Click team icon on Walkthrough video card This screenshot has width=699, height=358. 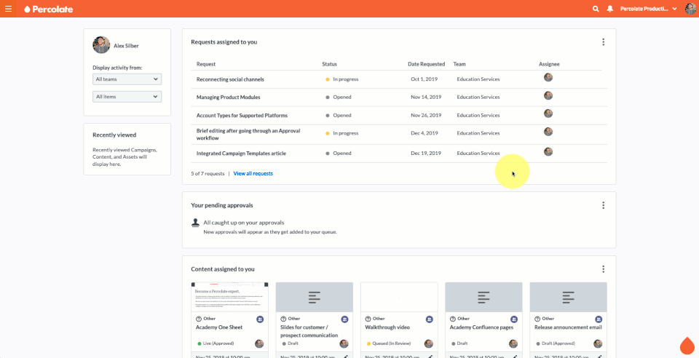click(430, 319)
